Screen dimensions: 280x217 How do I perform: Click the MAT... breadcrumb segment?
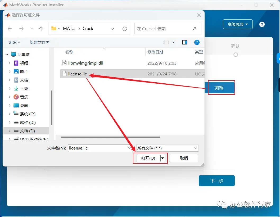69,29
